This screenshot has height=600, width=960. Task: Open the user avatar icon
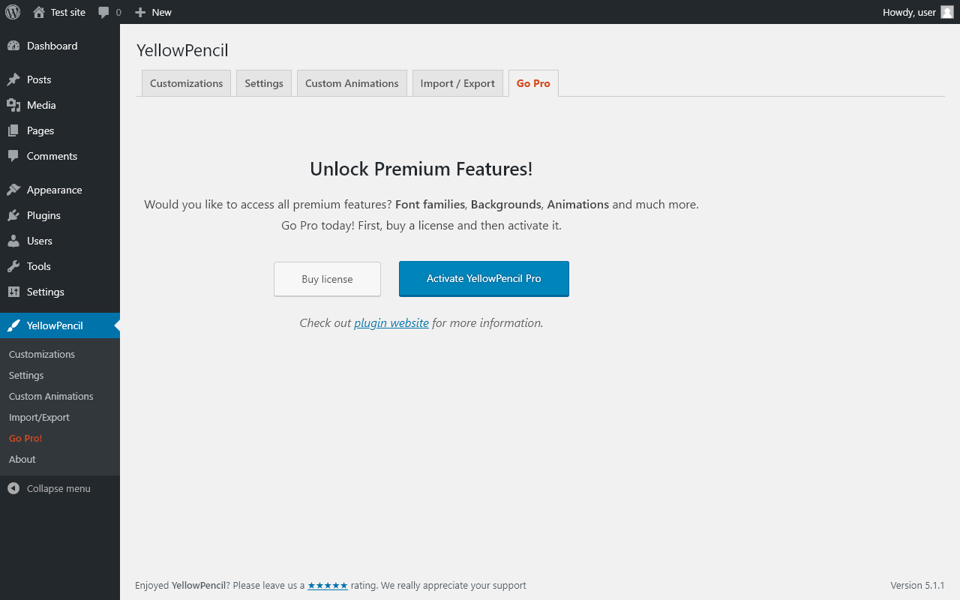click(947, 12)
